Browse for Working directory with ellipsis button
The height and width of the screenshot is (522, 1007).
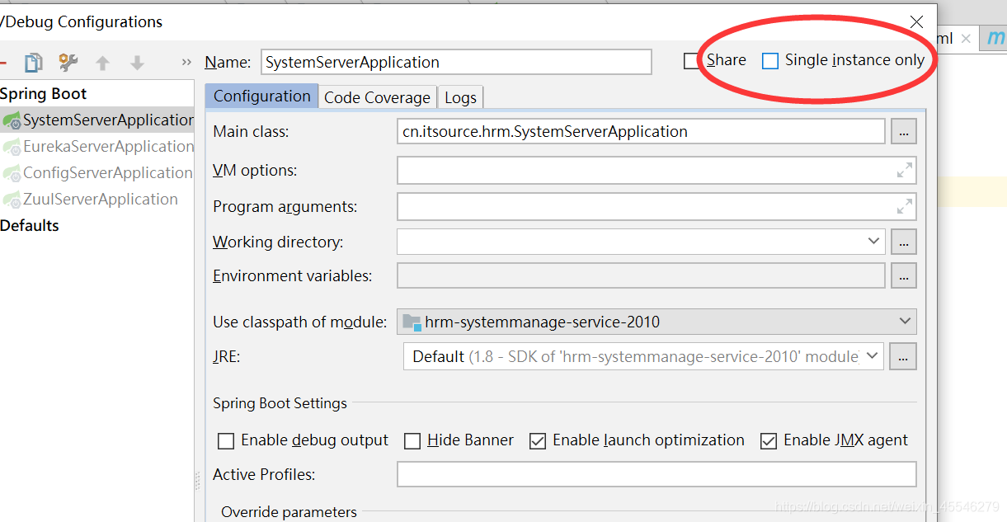pyautogui.click(x=904, y=242)
